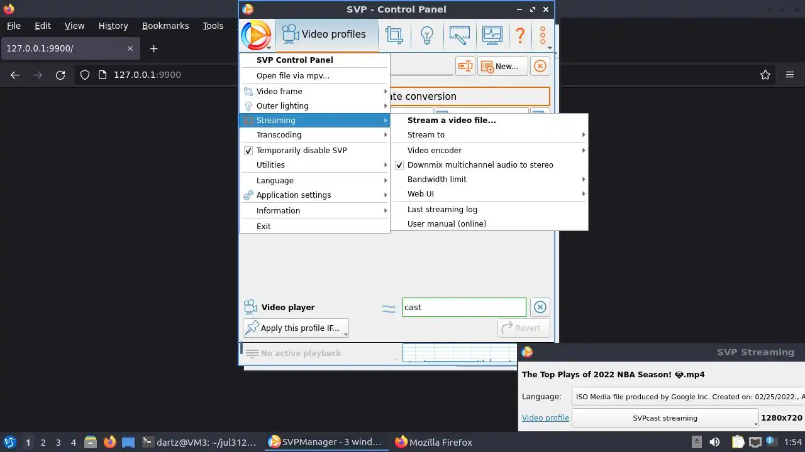Switch to workspace 2 on taskbar

(43, 442)
